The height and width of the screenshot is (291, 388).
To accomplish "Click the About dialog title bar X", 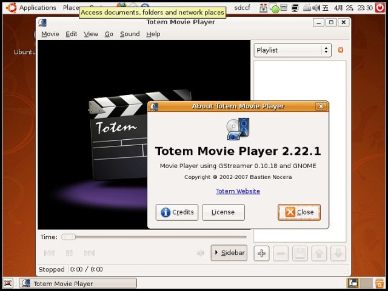I will pyautogui.click(x=321, y=106).
